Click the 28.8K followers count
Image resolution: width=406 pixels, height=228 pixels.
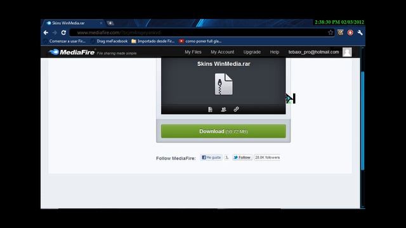pyautogui.click(x=267, y=158)
